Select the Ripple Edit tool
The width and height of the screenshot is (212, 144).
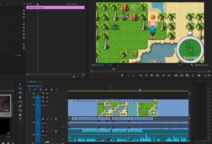click(20, 93)
